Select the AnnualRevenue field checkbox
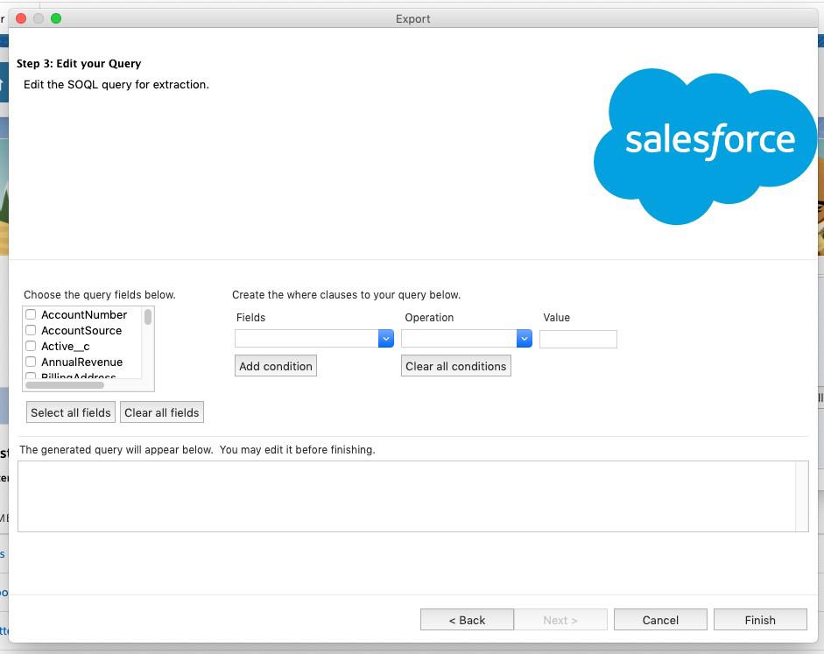The image size is (824, 654). pos(31,362)
